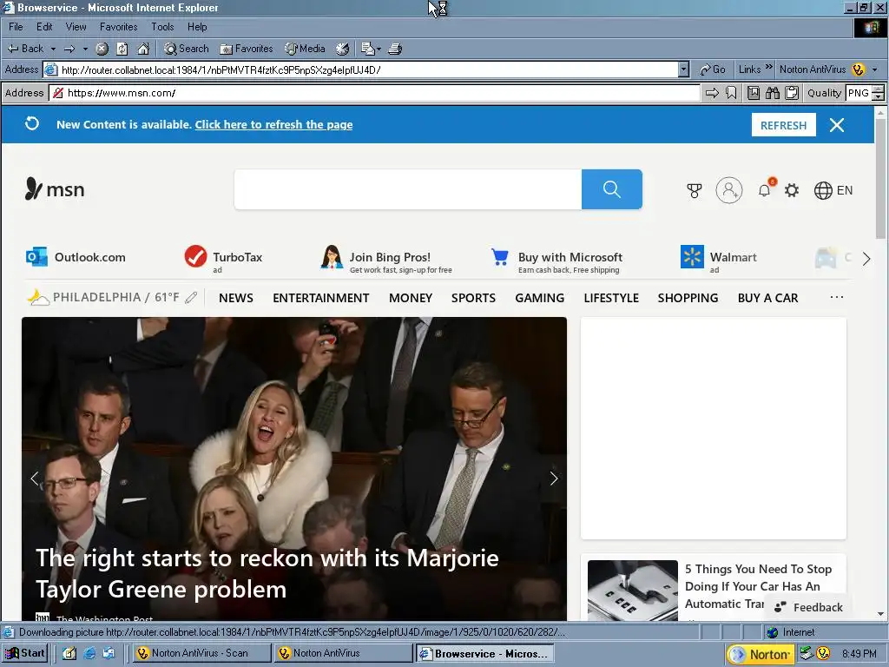Open the Buy with Microsoft shortcut
Viewport: 889px width, 667px height.
click(556, 259)
